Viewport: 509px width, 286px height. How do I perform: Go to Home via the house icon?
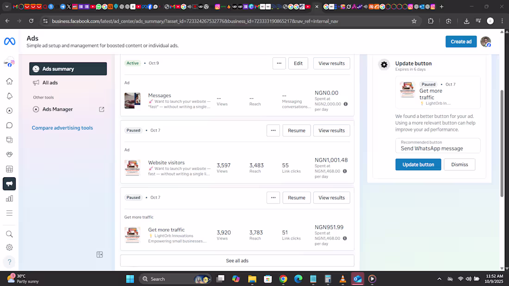9,81
